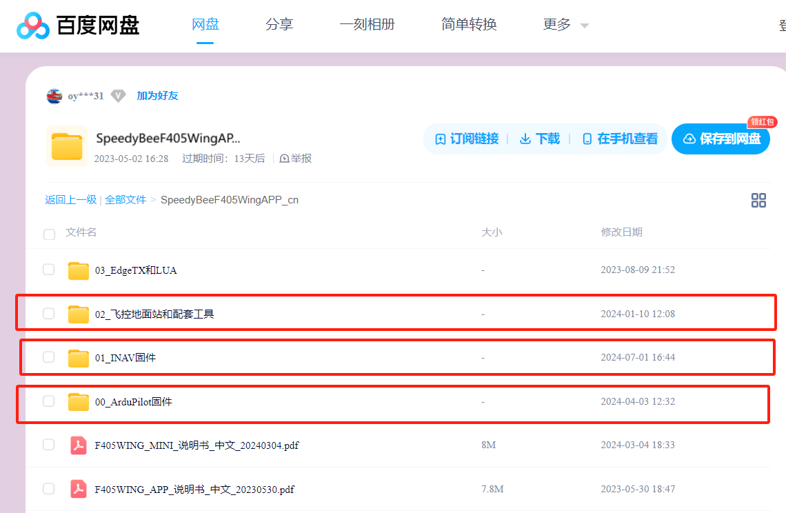
Task: Open the 一刻相册 tab
Action: click(x=367, y=24)
